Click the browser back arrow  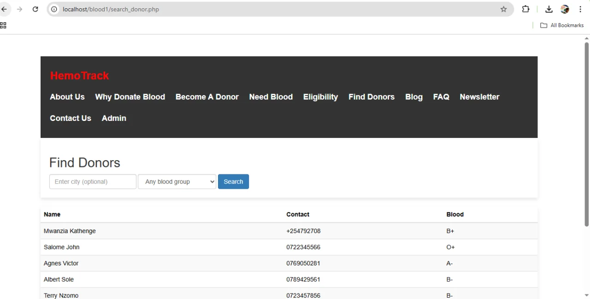coord(4,9)
